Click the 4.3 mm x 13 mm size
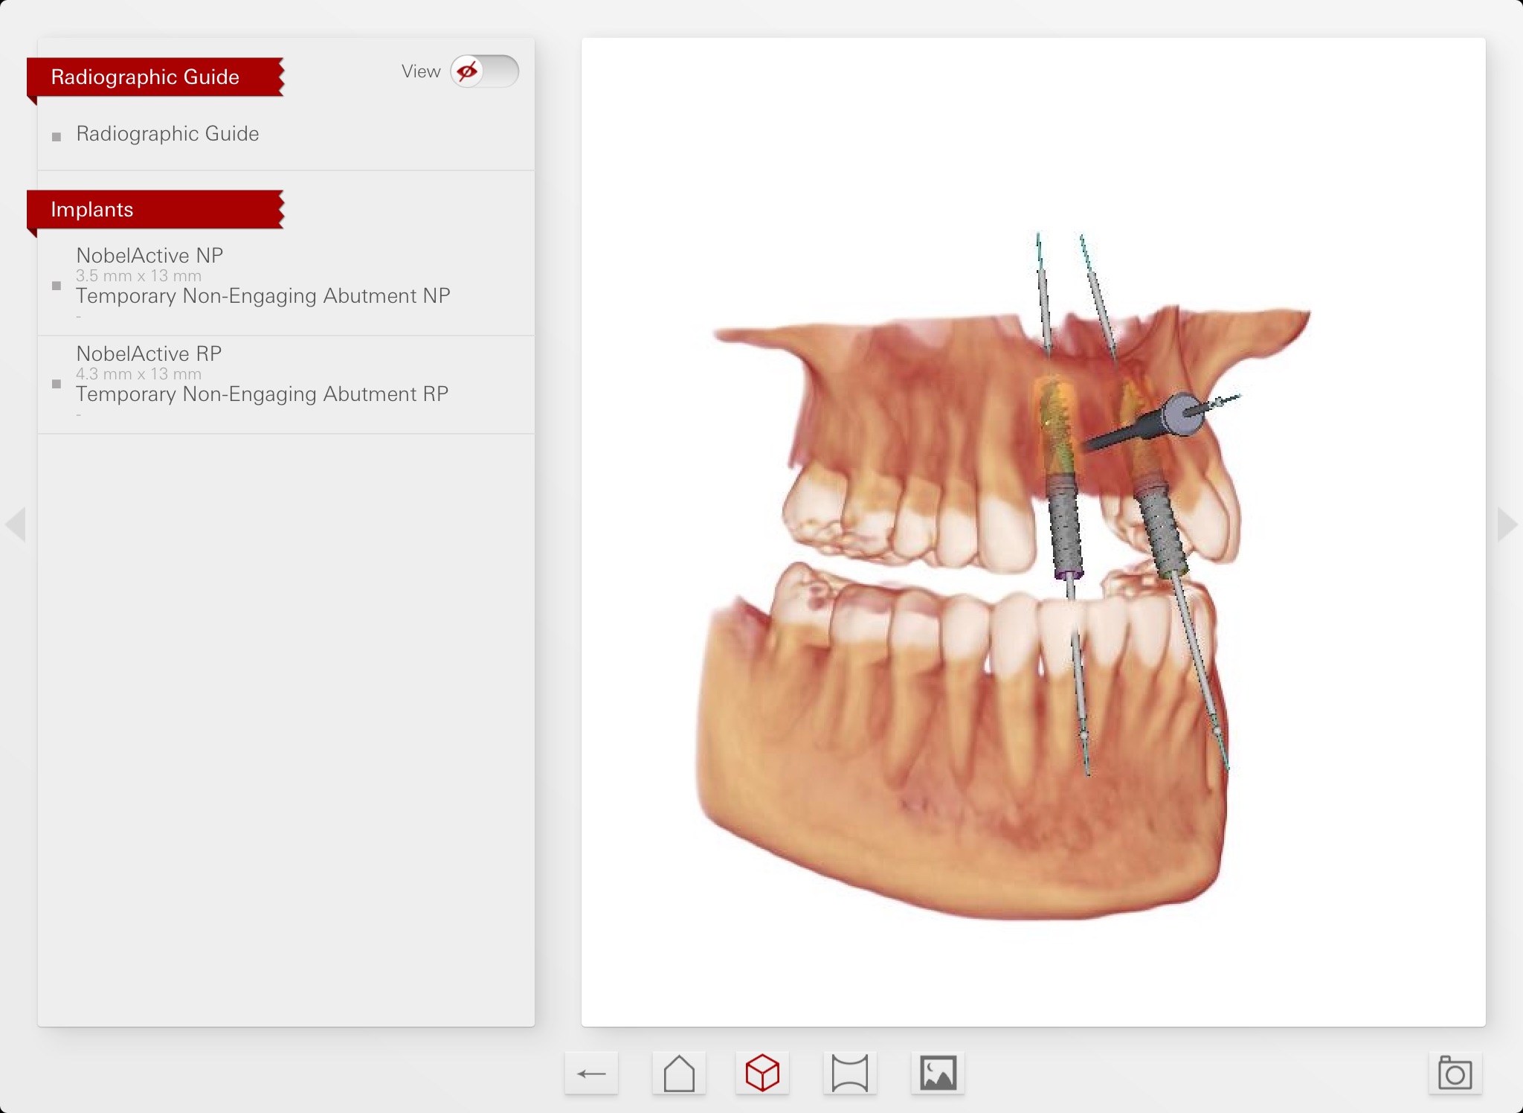The image size is (1523, 1113). pyautogui.click(x=138, y=374)
